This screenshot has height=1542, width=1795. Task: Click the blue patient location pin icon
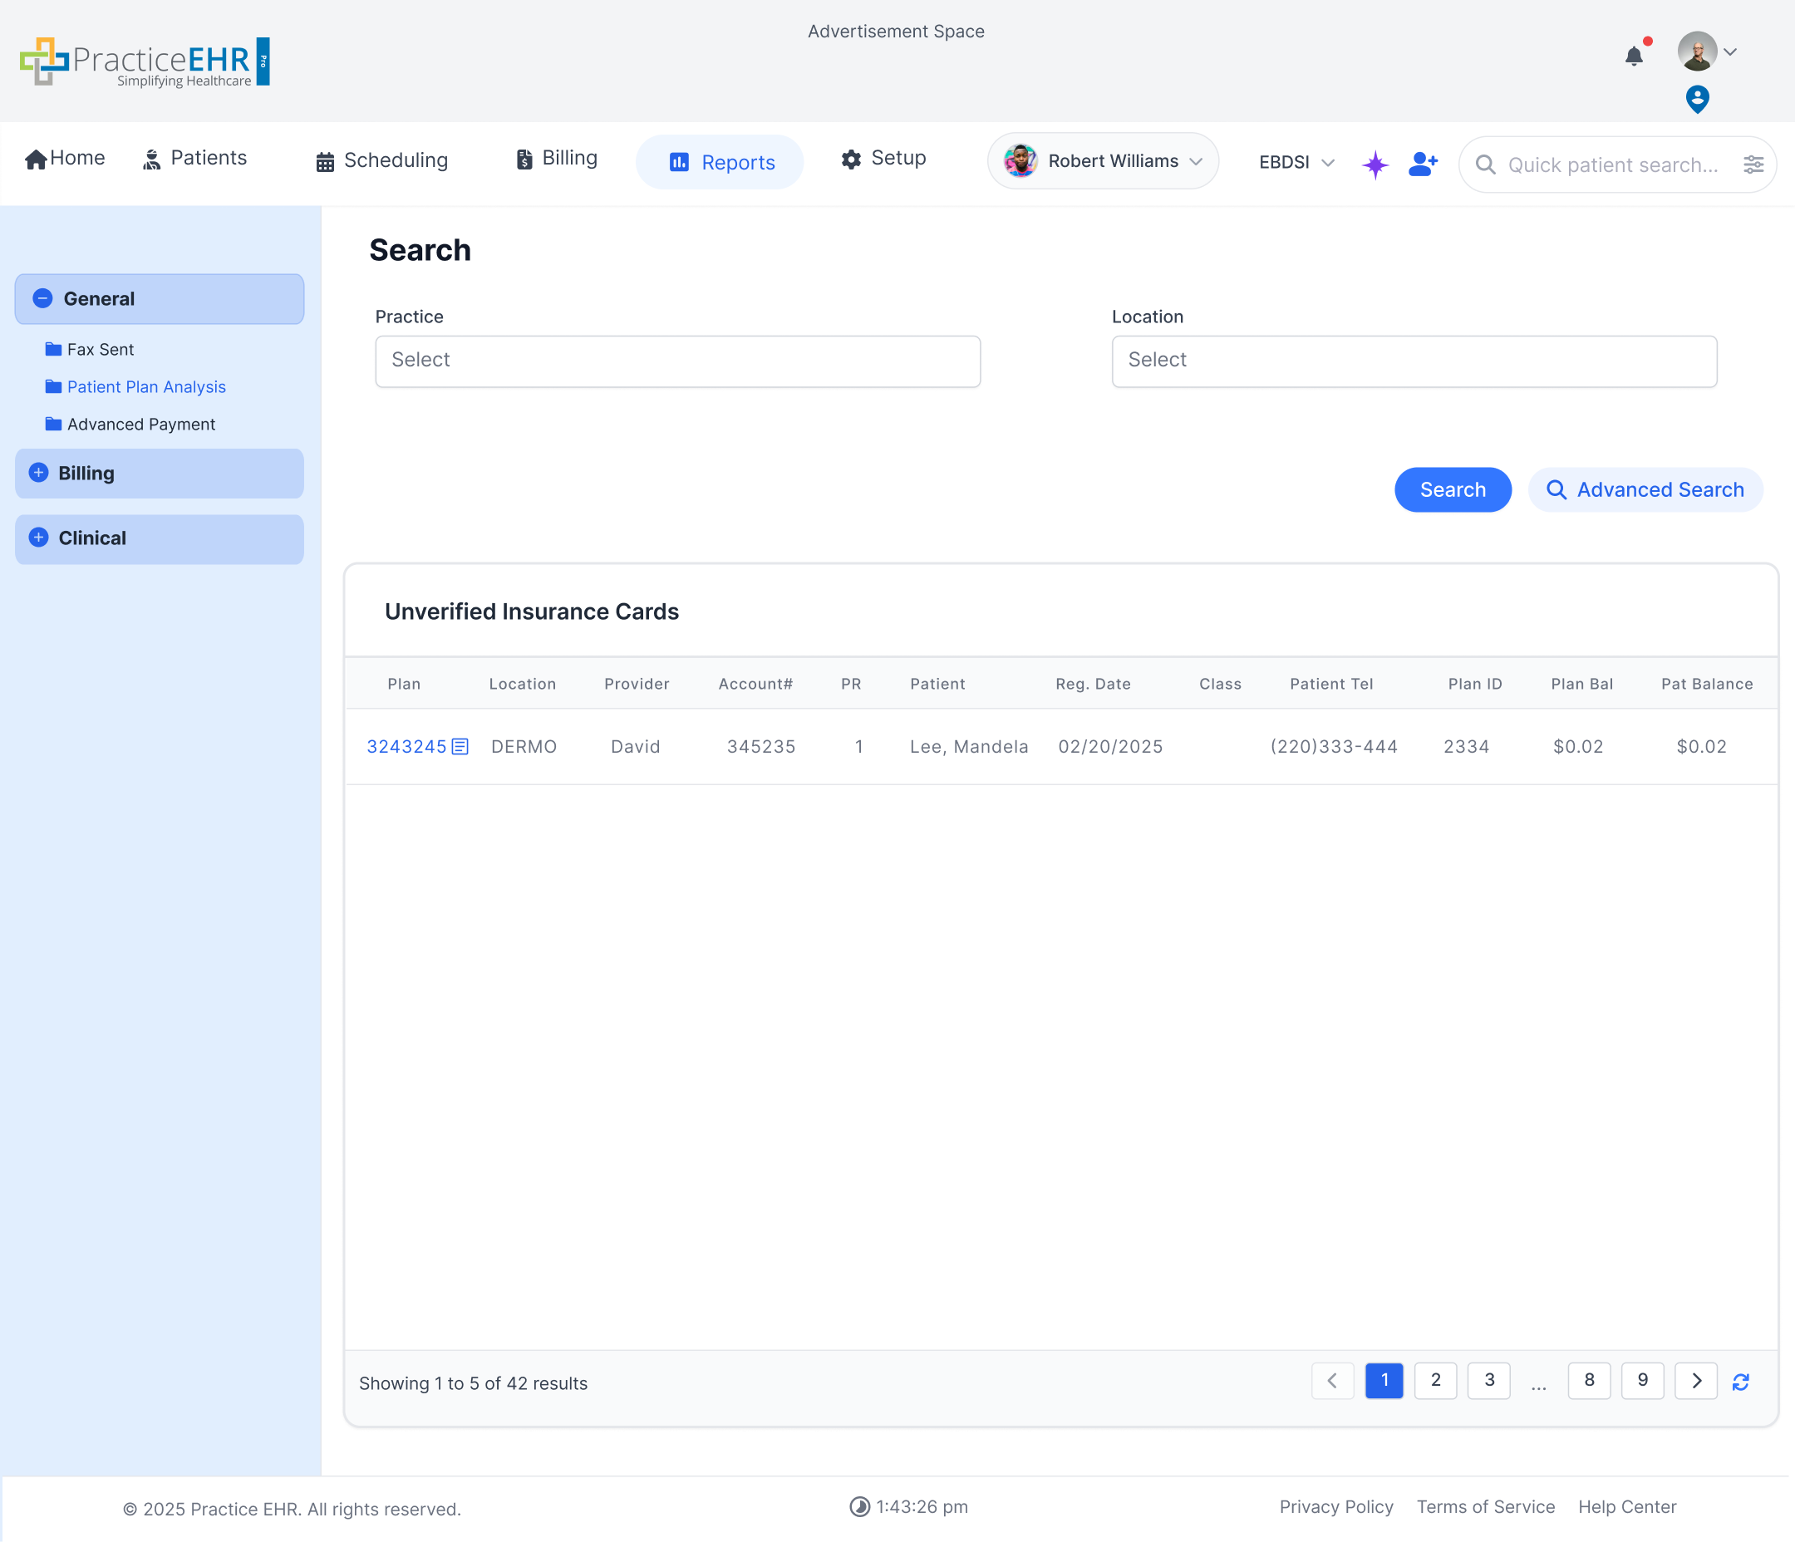(1695, 99)
